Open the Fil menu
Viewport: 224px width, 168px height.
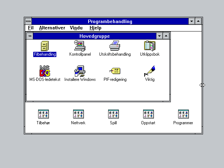31,28
